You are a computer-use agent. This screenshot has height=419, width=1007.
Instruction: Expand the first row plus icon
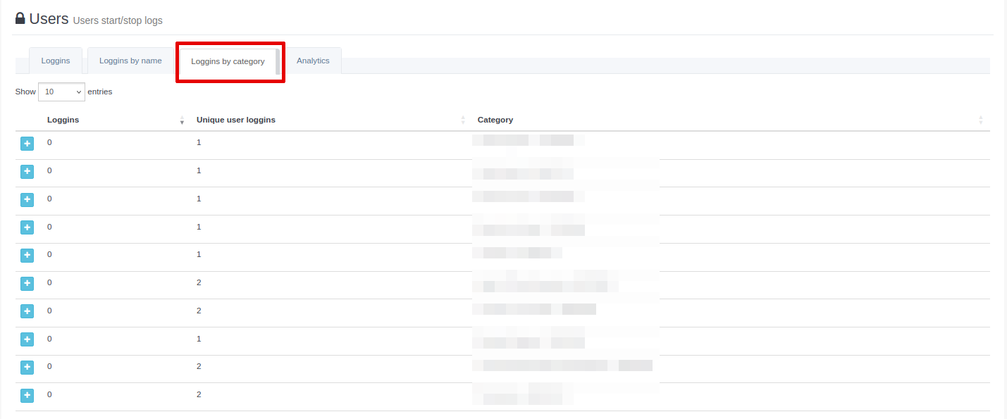point(27,144)
